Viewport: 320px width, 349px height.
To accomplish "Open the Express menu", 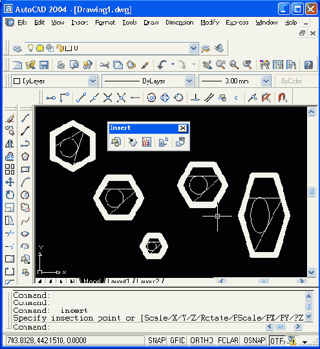I will point(237,23).
